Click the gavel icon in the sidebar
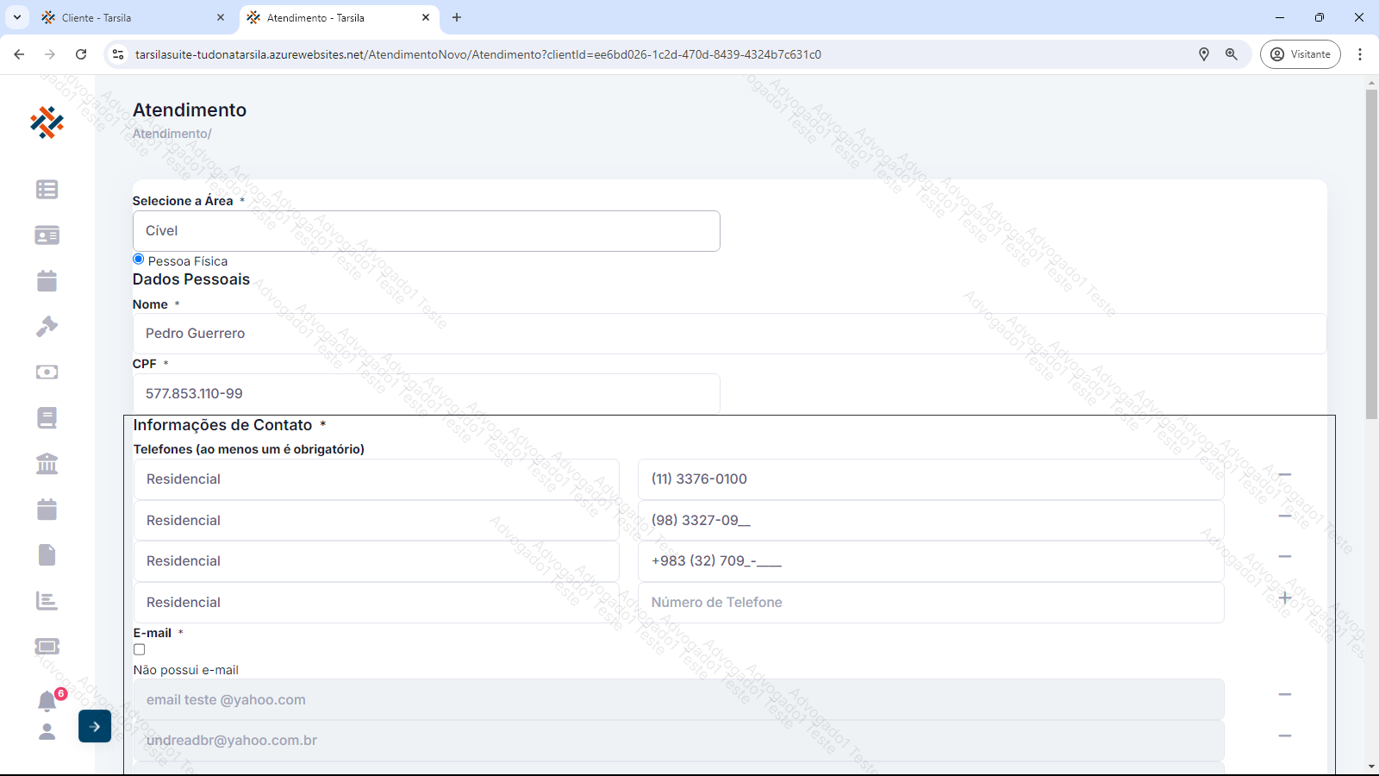This screenshot has height=776, width=1379. click(47, 327)
